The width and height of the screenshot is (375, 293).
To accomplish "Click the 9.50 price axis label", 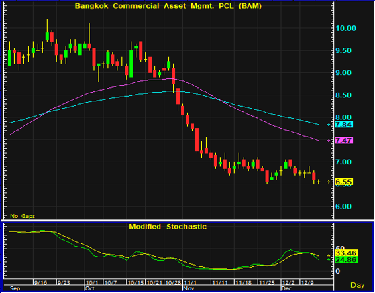I will click(x=343, y=51).
